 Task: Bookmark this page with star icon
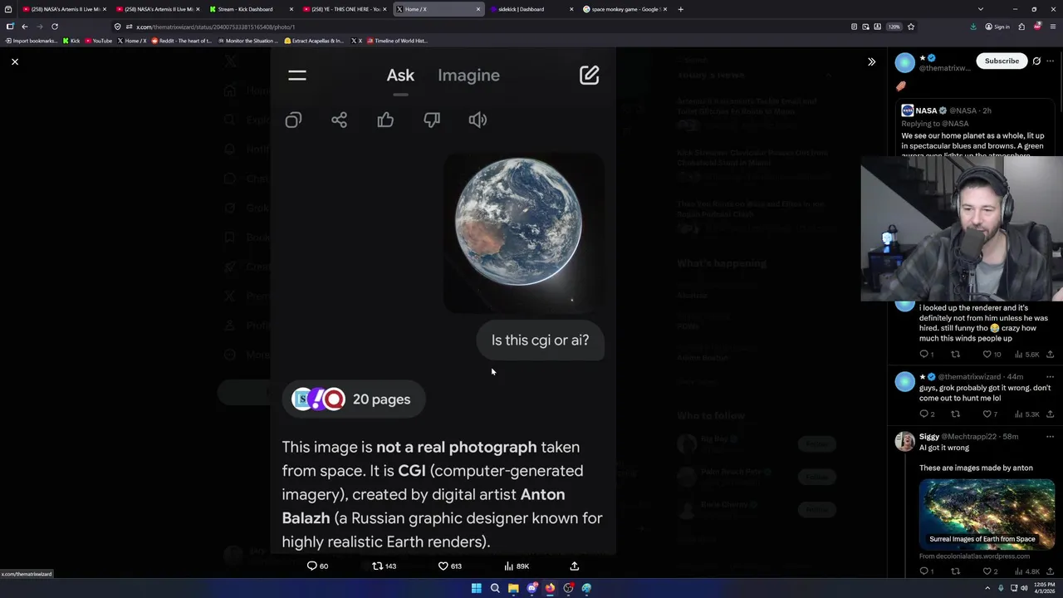pyautogui.click(x=911, y=27)
